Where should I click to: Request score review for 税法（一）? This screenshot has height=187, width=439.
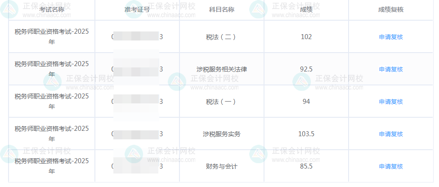coord(391,102)
